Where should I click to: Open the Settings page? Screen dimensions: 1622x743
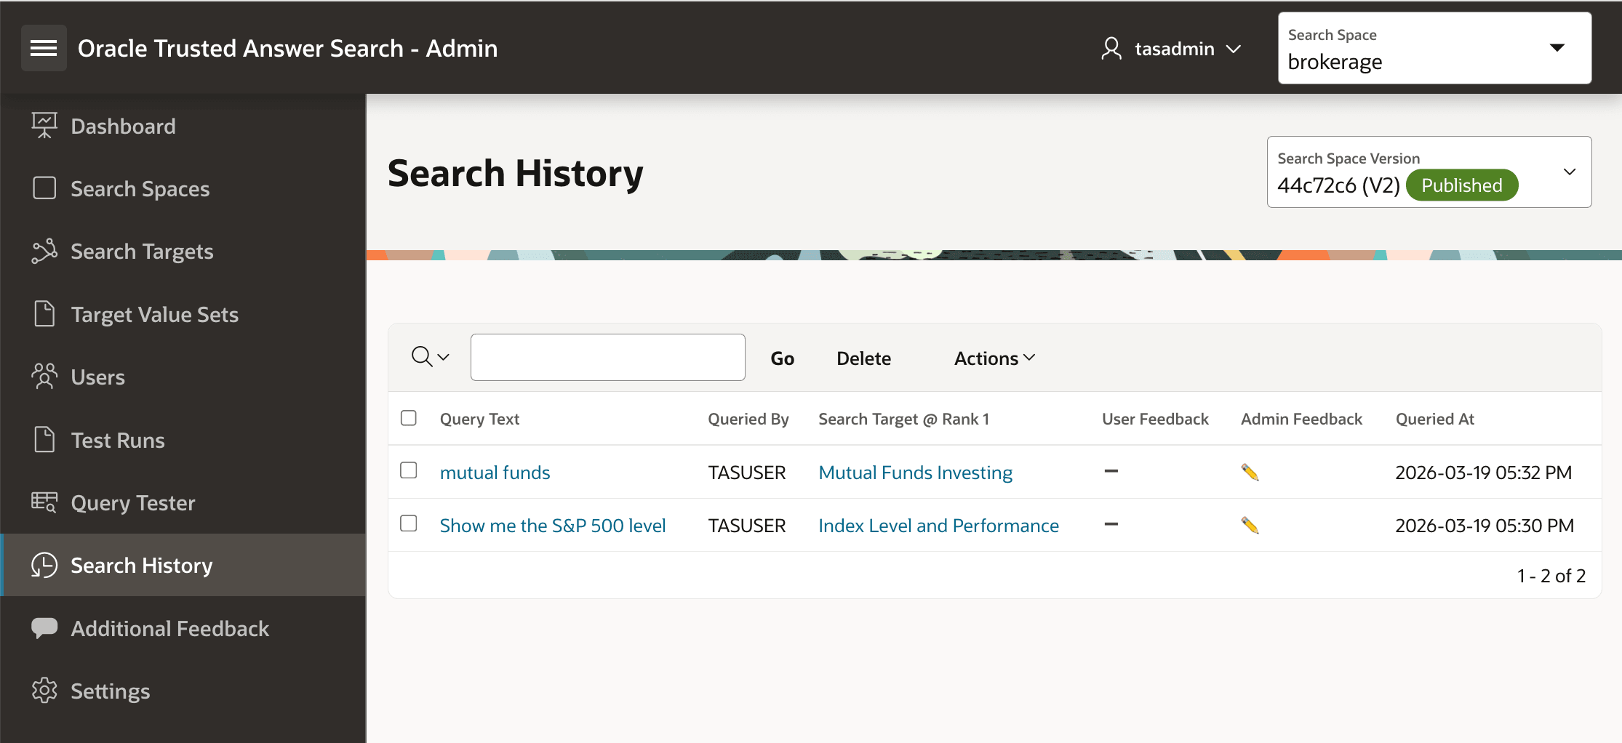click(x=110, y=691)
